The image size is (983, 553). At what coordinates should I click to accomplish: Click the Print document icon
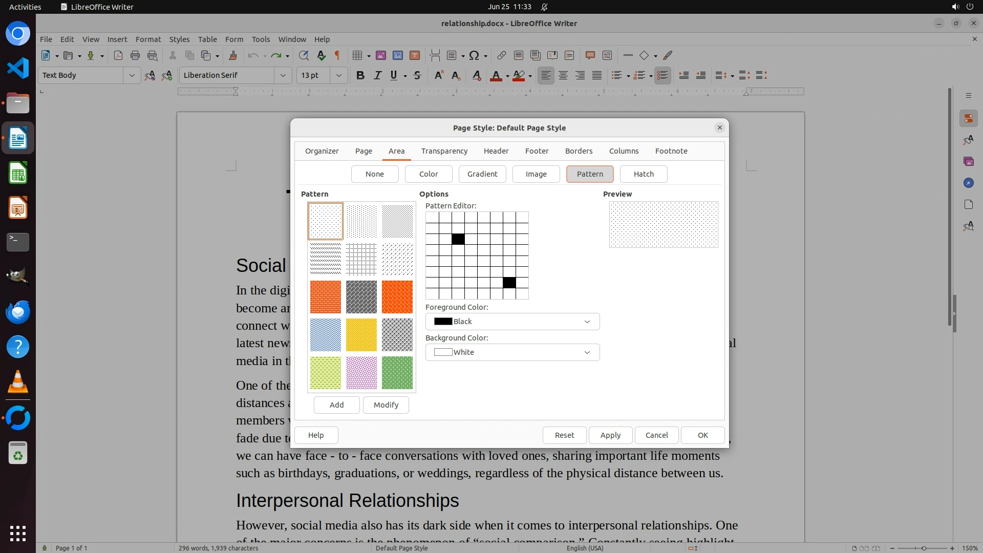[x=135, y=55]
